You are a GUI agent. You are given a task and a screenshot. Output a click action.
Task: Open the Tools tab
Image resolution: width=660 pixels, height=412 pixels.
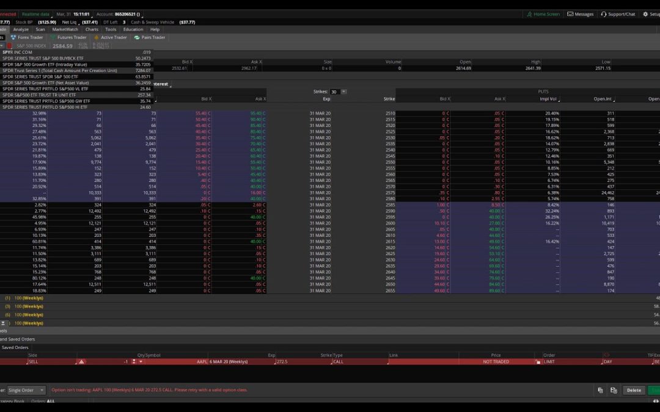[110, 29]
